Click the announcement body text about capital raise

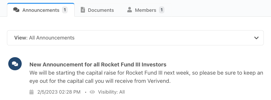pos(146,77)
